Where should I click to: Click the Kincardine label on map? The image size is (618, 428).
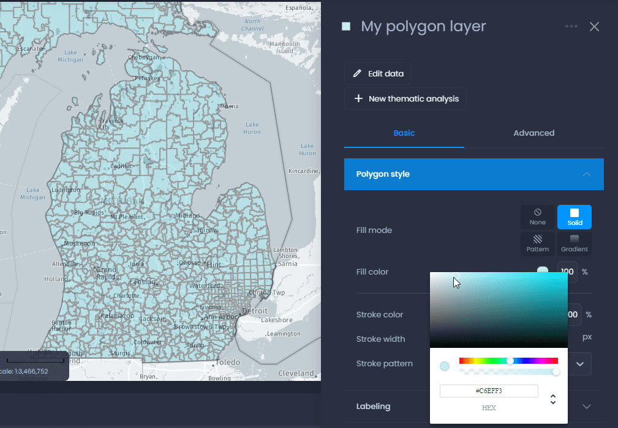[303, 171]
